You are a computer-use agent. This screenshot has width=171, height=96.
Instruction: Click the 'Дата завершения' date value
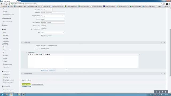pos(44,29)
